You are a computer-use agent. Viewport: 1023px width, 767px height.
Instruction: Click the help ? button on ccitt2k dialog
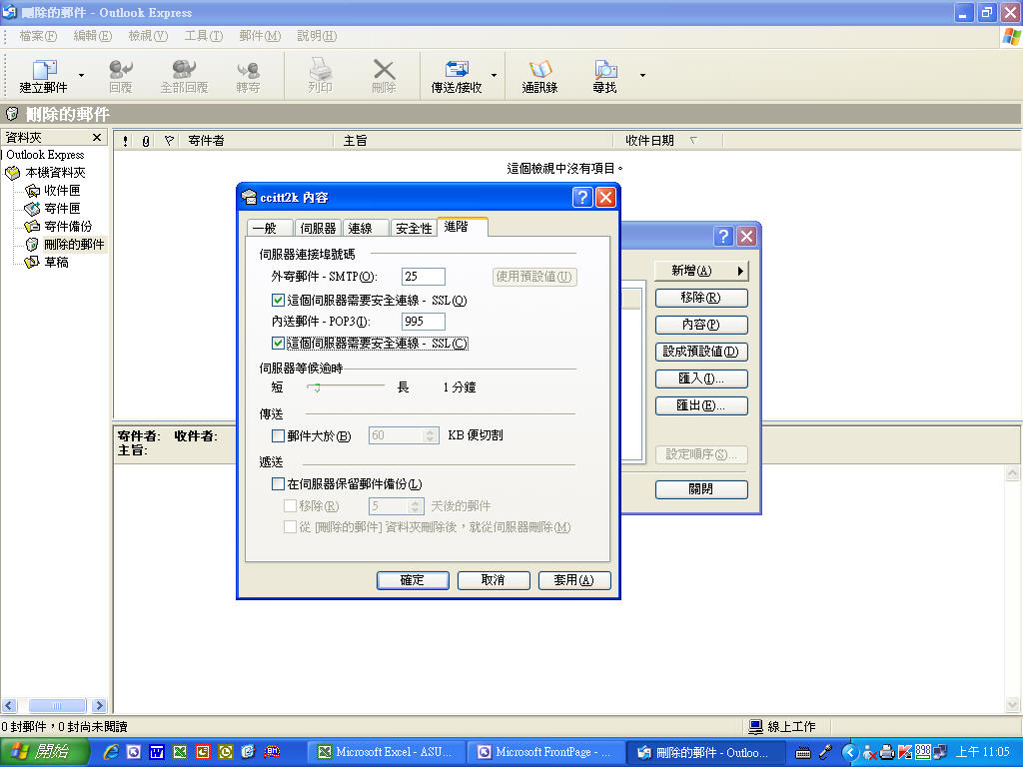click(582, 197)
